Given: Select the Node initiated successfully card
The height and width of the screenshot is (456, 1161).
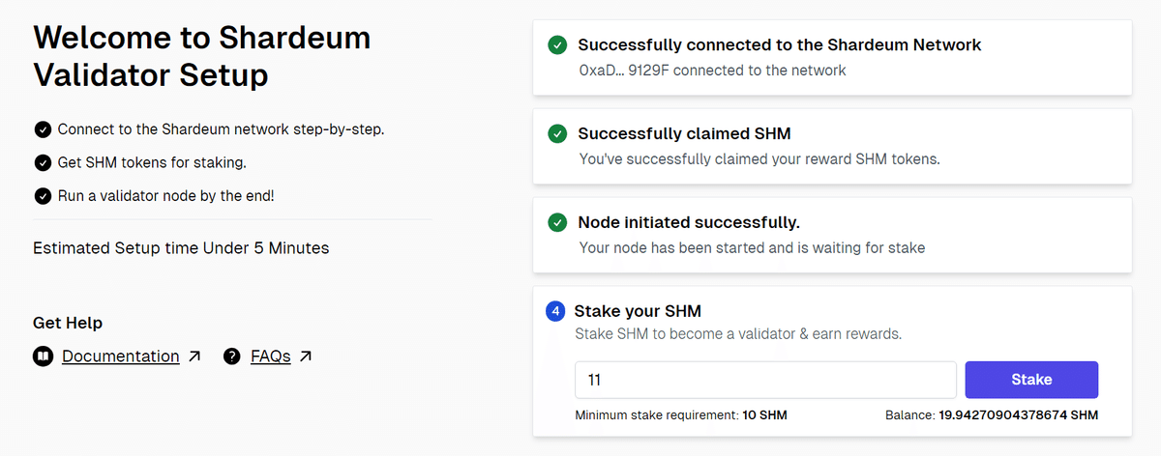Looking at the screenshot, I should 832,235.
